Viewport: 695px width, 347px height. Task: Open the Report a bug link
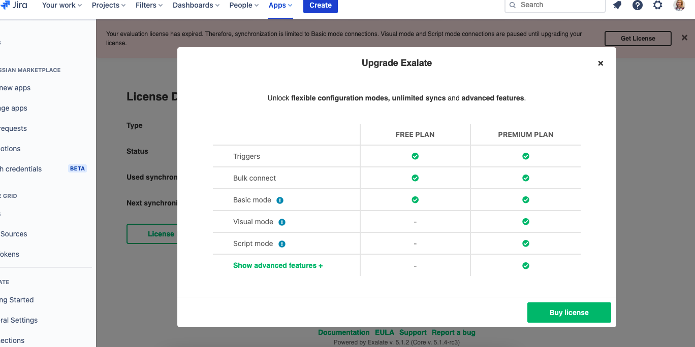[x=454, y=333]
